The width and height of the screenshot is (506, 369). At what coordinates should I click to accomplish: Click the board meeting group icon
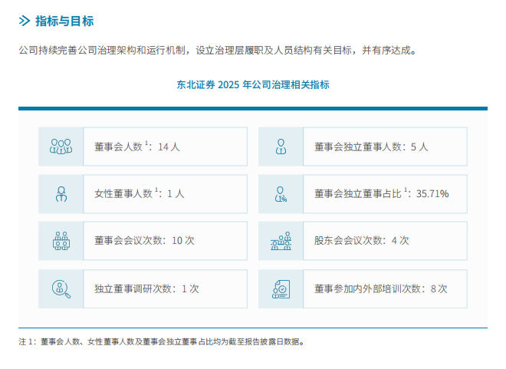pos(61,241)
